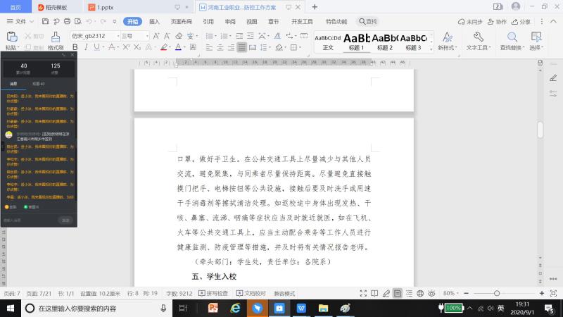This screenshot has height=317, width=563.
Task: Click the Windows taskbar search box
Action: pyautogui.click(x=91, y=308)
